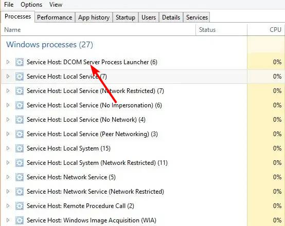Sort by the Status column header
Viewport: 285px width, 226px height.
[221, 30]
